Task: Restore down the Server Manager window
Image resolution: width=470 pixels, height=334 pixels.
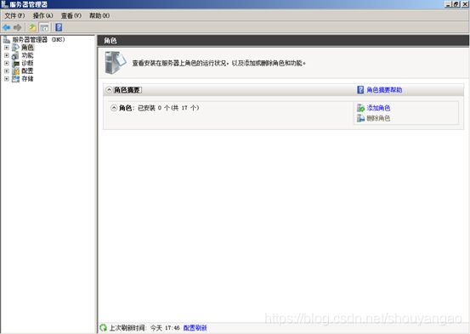Action: (x=456, y=4)
